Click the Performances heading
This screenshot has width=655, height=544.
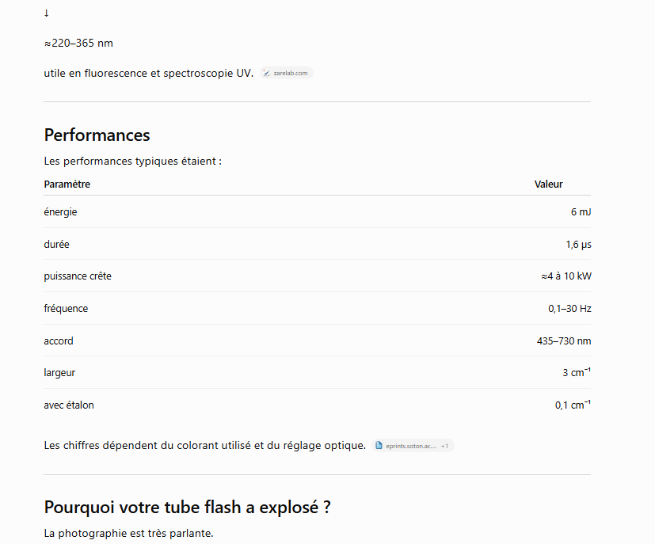coord(97,135)
